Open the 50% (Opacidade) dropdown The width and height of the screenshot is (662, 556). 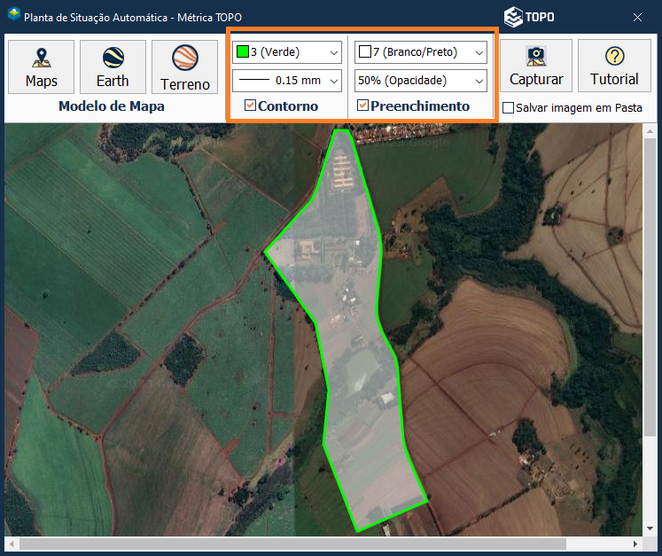click(421, 81)
